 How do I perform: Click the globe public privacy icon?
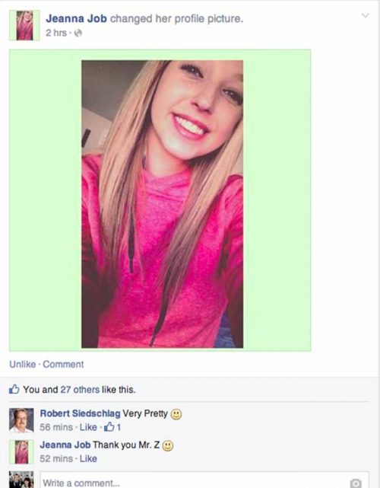tap(78, 33)
